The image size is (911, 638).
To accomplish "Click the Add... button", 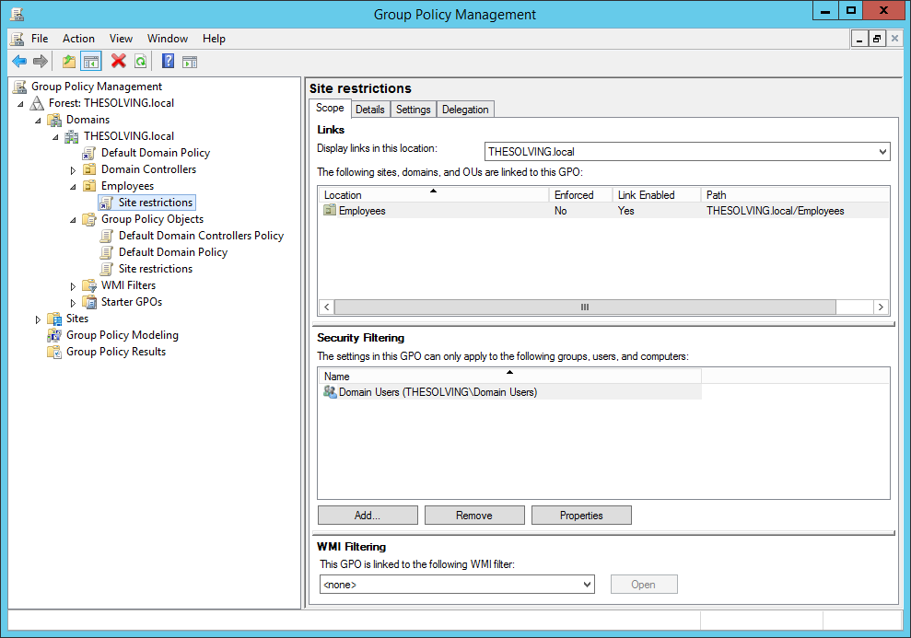I will [368, 515].
